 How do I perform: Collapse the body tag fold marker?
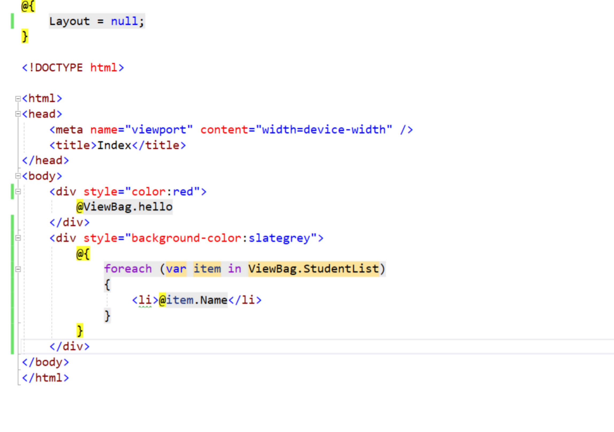tap(18, 176)
